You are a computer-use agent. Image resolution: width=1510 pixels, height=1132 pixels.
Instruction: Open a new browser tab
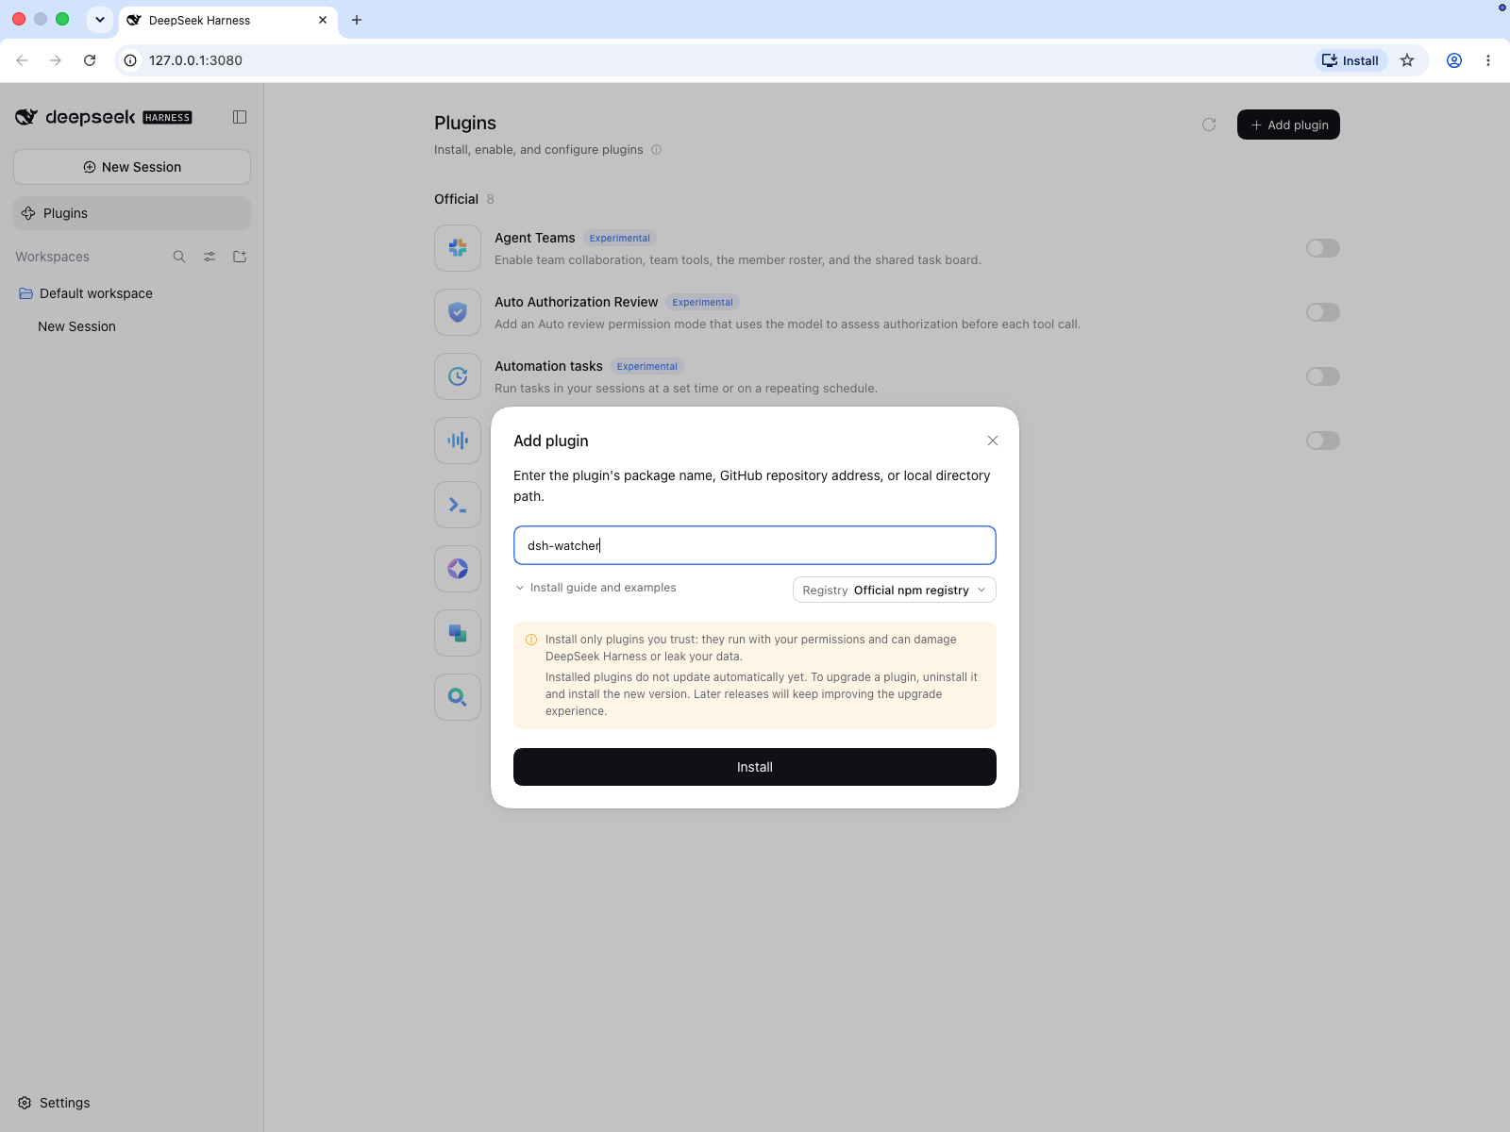(x=357, y=20)
